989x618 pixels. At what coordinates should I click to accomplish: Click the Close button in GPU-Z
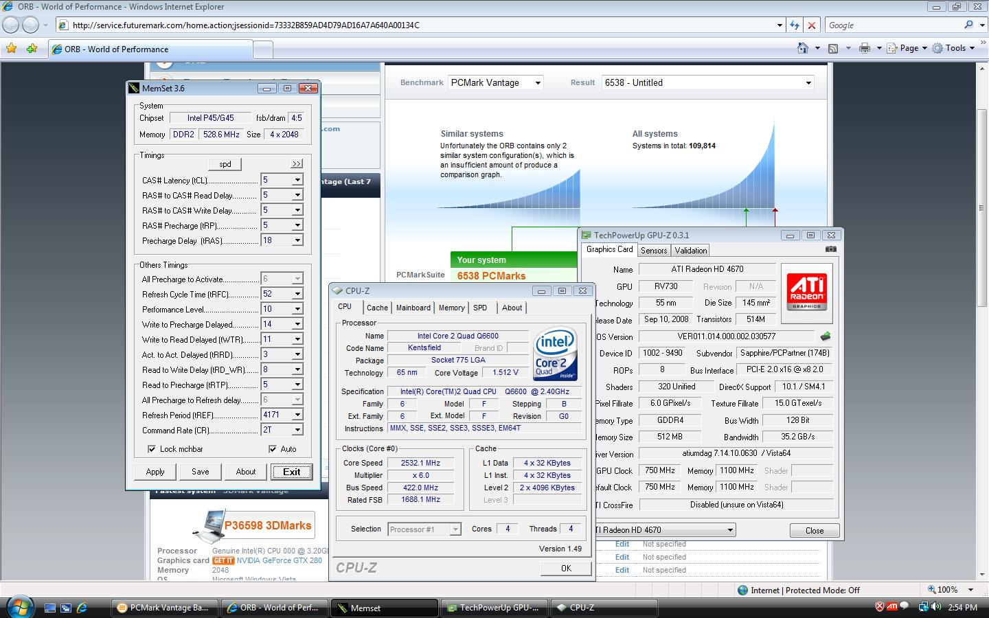815,530
